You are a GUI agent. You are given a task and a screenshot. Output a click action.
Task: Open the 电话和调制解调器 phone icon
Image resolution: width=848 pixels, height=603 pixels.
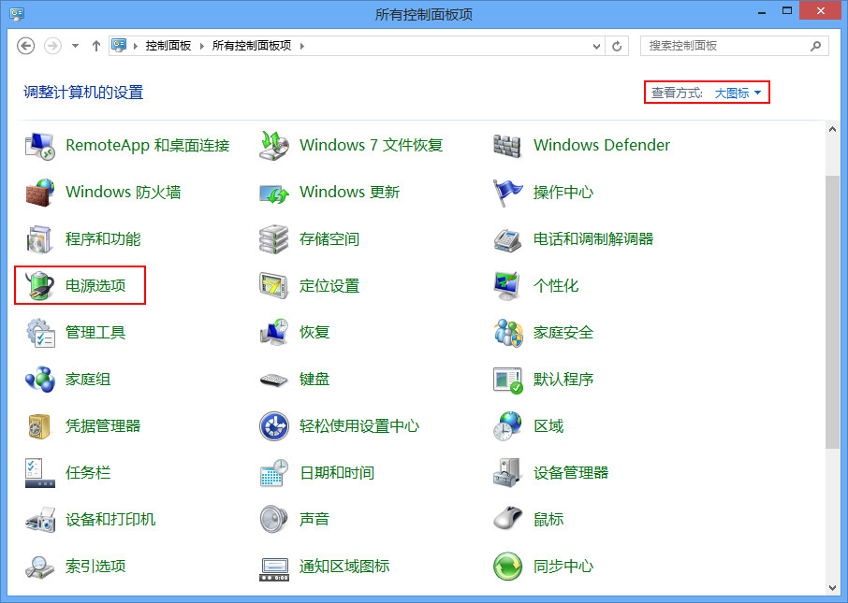point(508,239)
